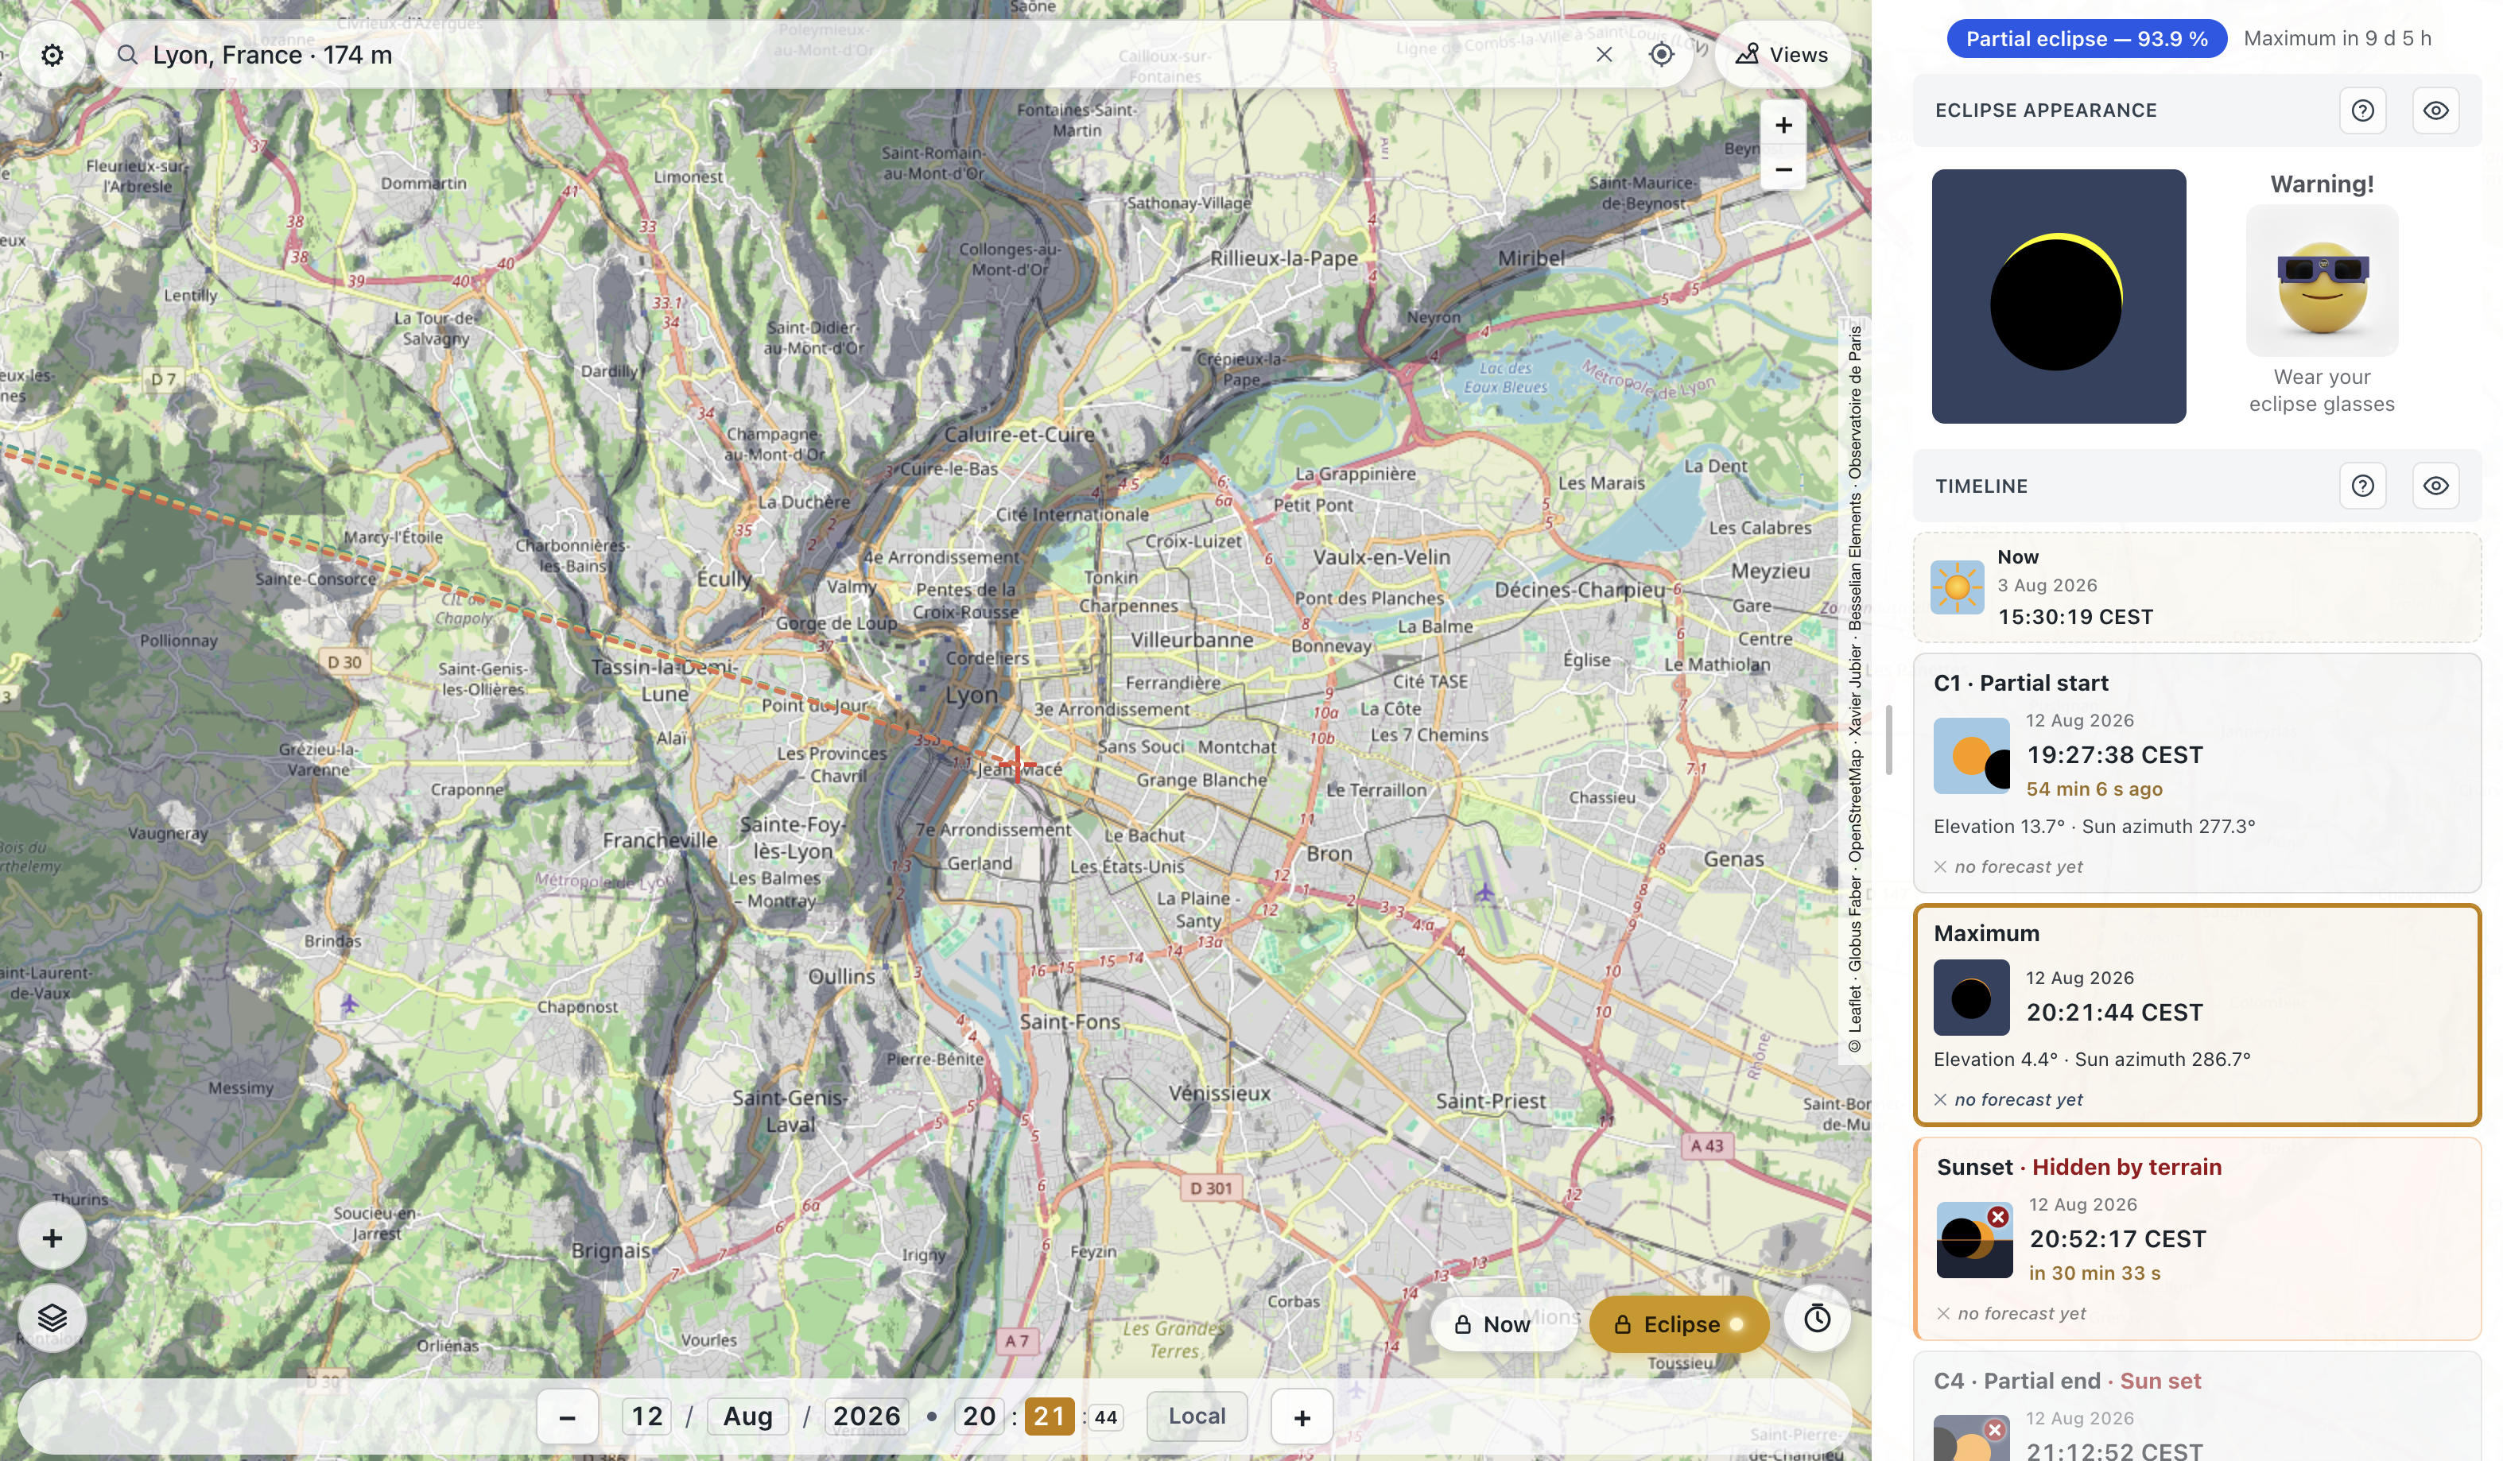Click 'Sunset · Hidden by terrain' heading
The width and height of the screenshot is (2503, 1461).
[x=2079, y=1167]
